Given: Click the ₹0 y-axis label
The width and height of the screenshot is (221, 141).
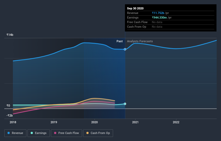Looking at the screenshot, I should (8, 105).
